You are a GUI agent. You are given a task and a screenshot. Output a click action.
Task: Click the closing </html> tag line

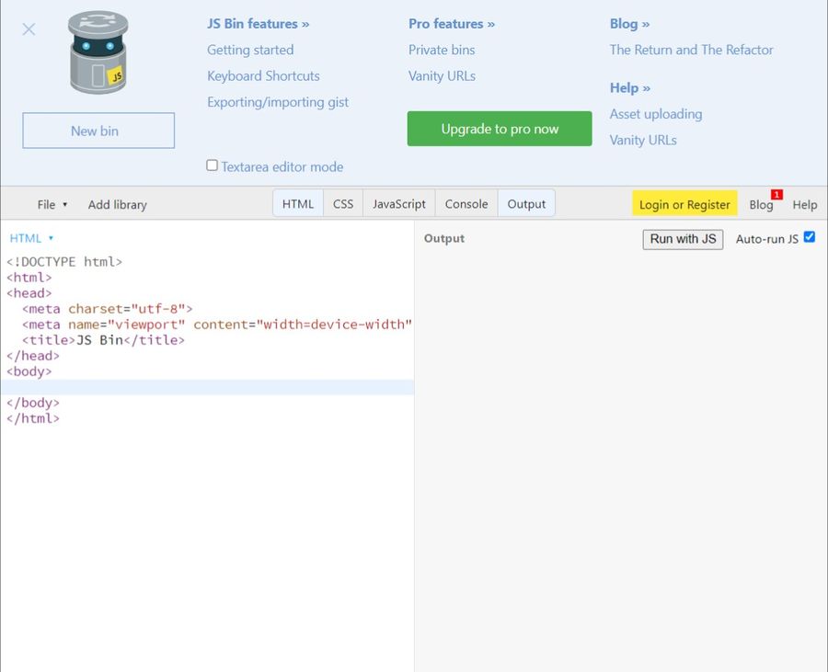click(x=33, y=419)
